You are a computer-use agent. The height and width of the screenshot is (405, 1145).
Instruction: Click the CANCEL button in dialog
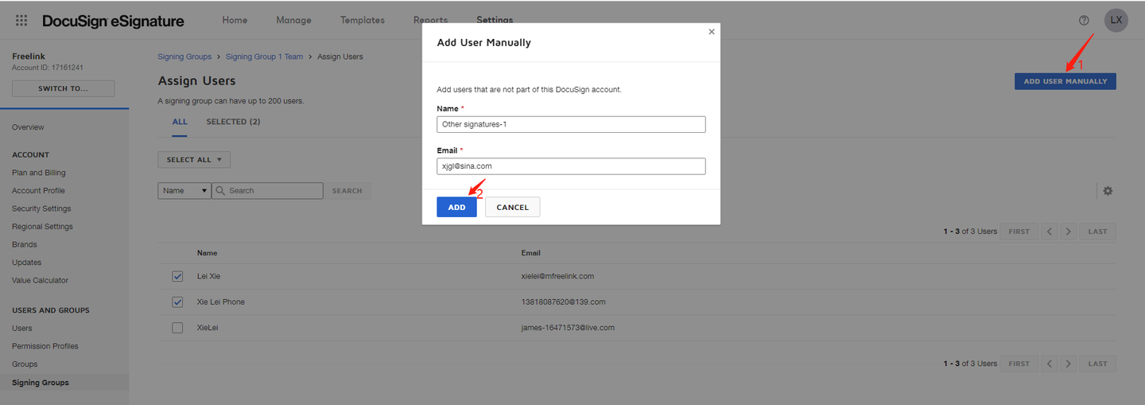[512, 207]
